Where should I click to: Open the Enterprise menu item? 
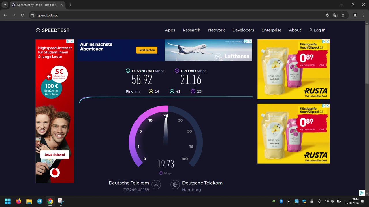click(x=271, y=30)
